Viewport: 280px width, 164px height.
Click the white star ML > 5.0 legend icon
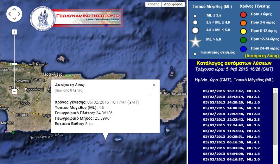coord(195,41)
